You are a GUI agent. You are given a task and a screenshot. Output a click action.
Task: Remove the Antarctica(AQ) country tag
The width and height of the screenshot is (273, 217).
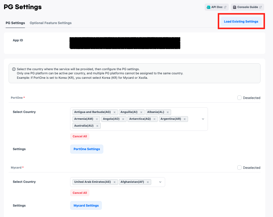(154, 119)
